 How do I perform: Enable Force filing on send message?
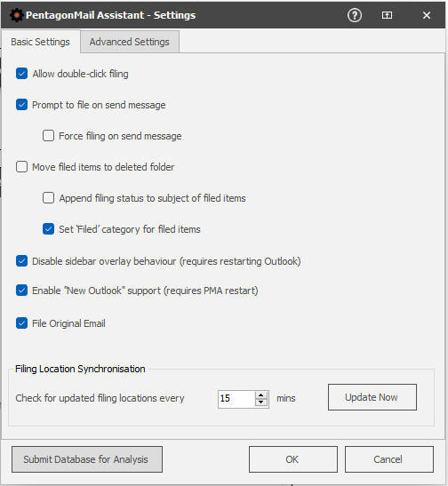(48, 136)
